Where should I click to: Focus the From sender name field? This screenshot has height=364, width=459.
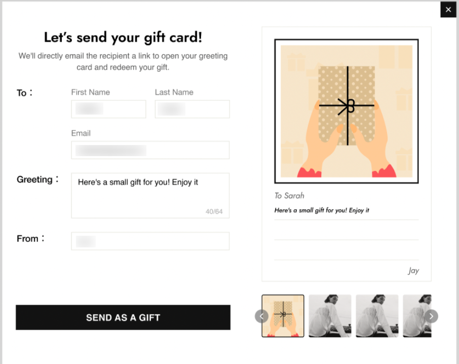(x=150, y=241)
